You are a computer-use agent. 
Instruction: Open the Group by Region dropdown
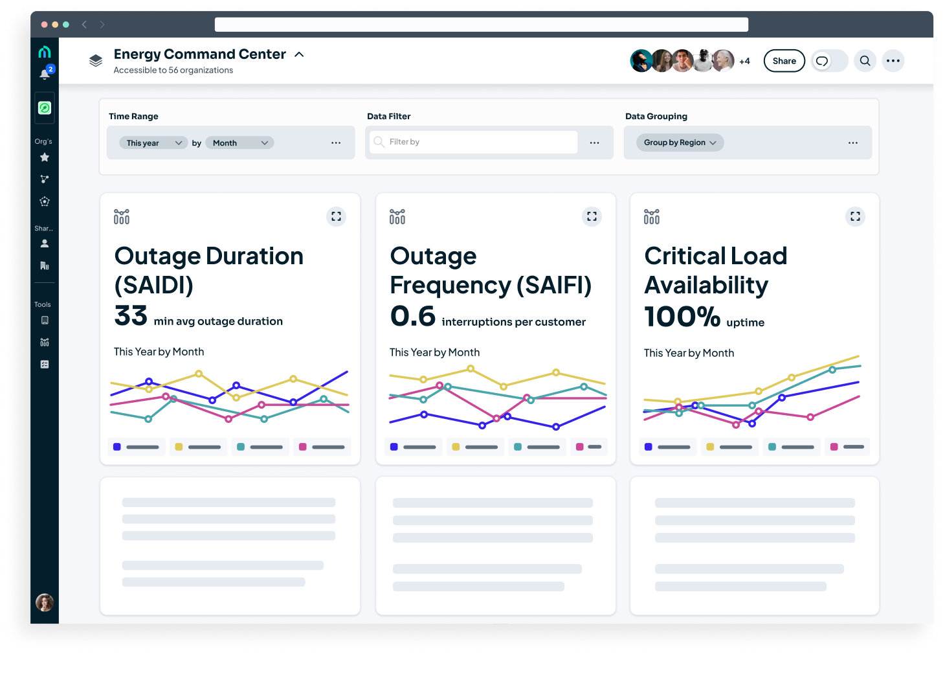pos(680,143)
